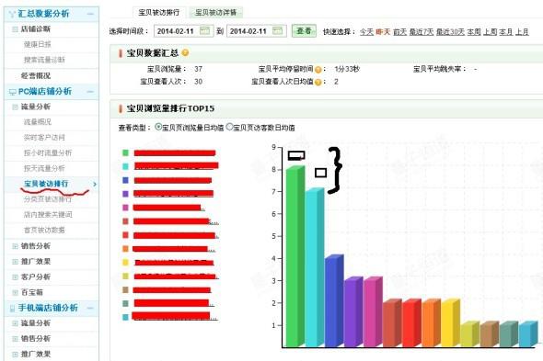Click the 汇总数据分析 section icon

[13, 14]
